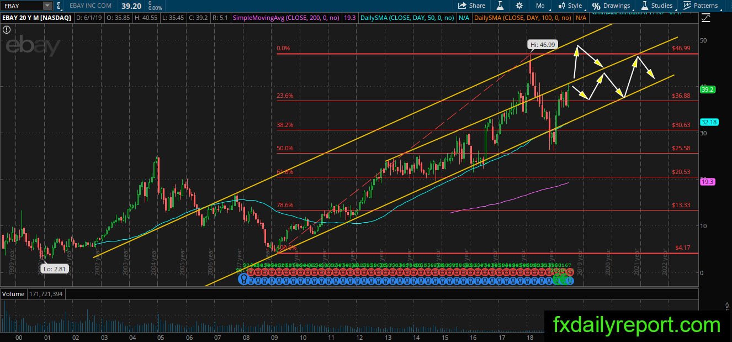Click the chart mode icon below Patterns
The width and height of the screenshot is (732, 342).
706,18
